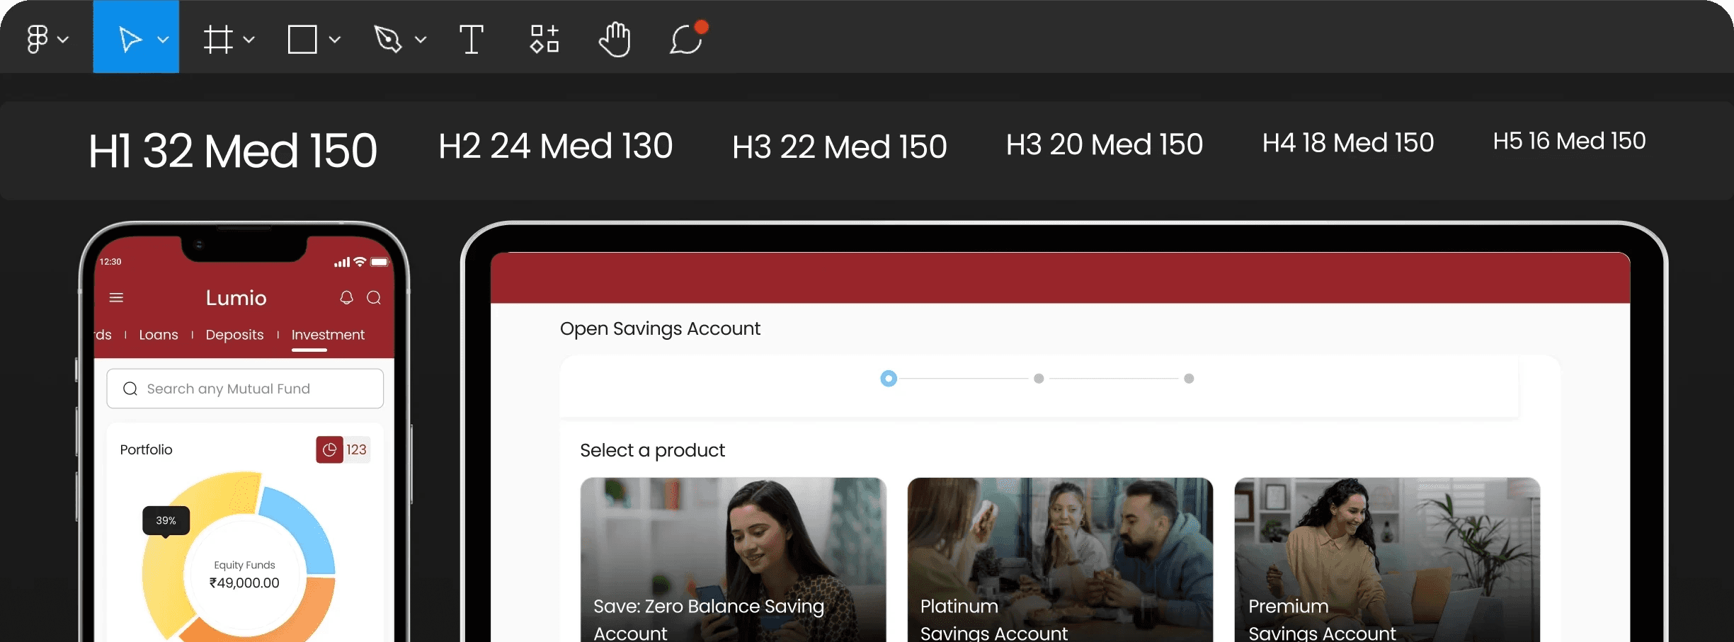
Task: Open the Figma main menu icon
Action: click(x=38, y=39)
